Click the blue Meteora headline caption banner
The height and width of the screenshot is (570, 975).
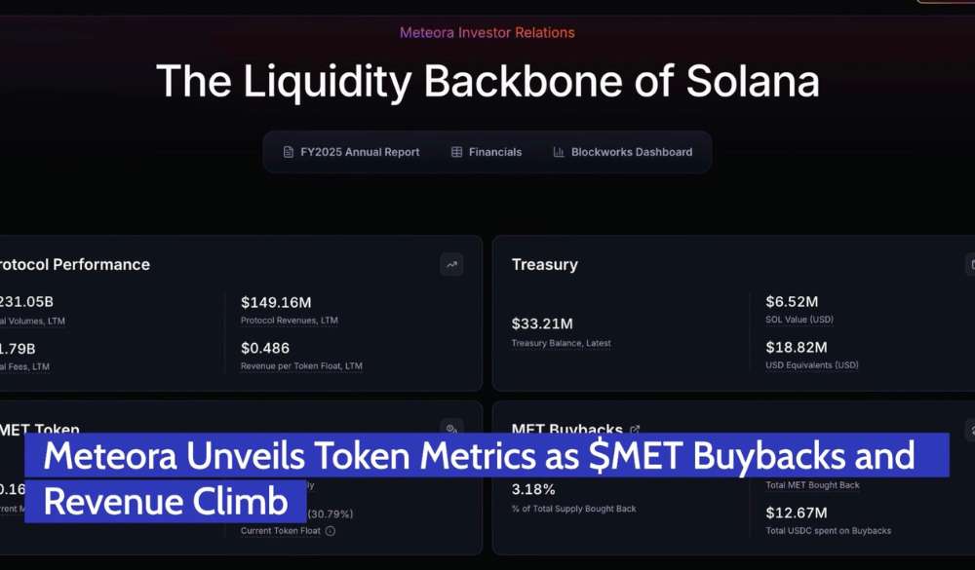point(478,456)
